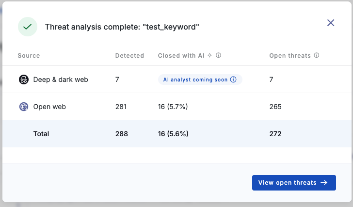353x207 pixels.
Task: Open the View open threats button
Action: pos(294,183)
